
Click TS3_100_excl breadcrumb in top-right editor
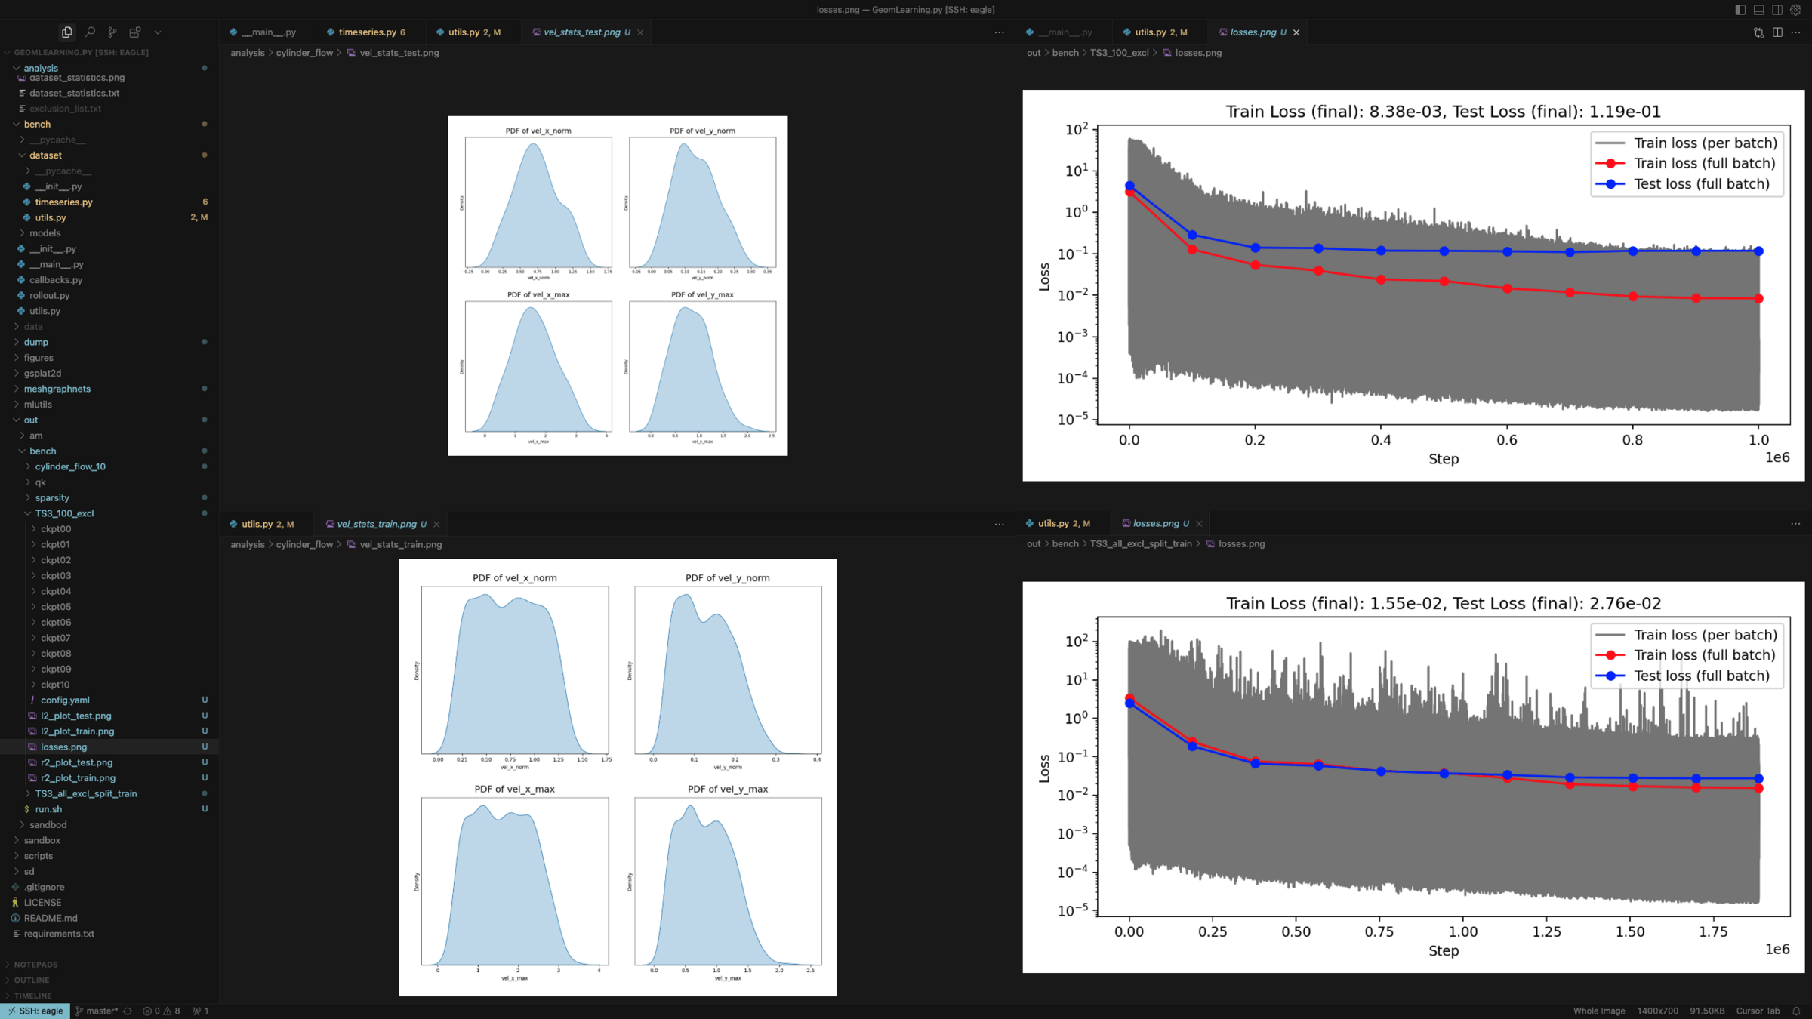(1119, 53)
